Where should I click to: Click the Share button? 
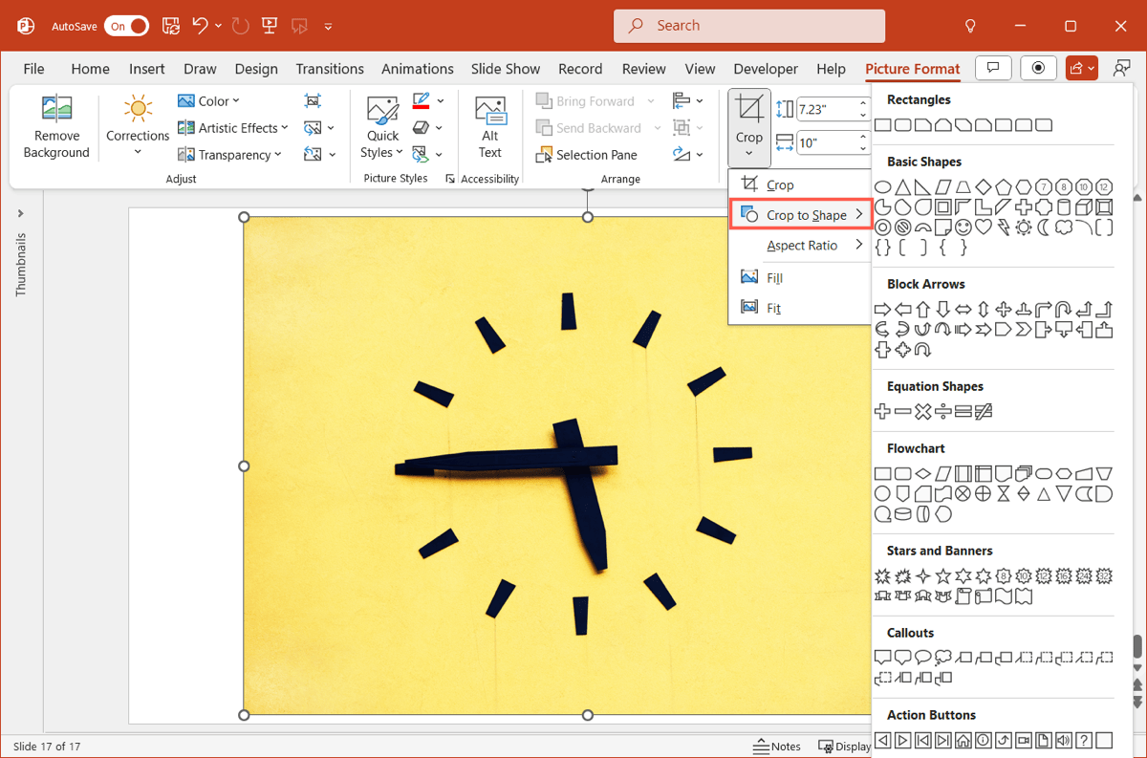[1083, 68]
